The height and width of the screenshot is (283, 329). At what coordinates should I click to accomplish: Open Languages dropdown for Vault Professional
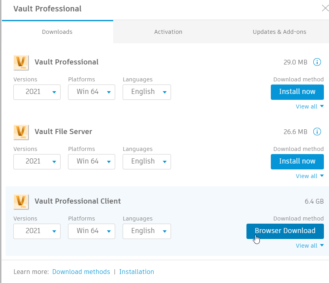(x=147, y=92)
